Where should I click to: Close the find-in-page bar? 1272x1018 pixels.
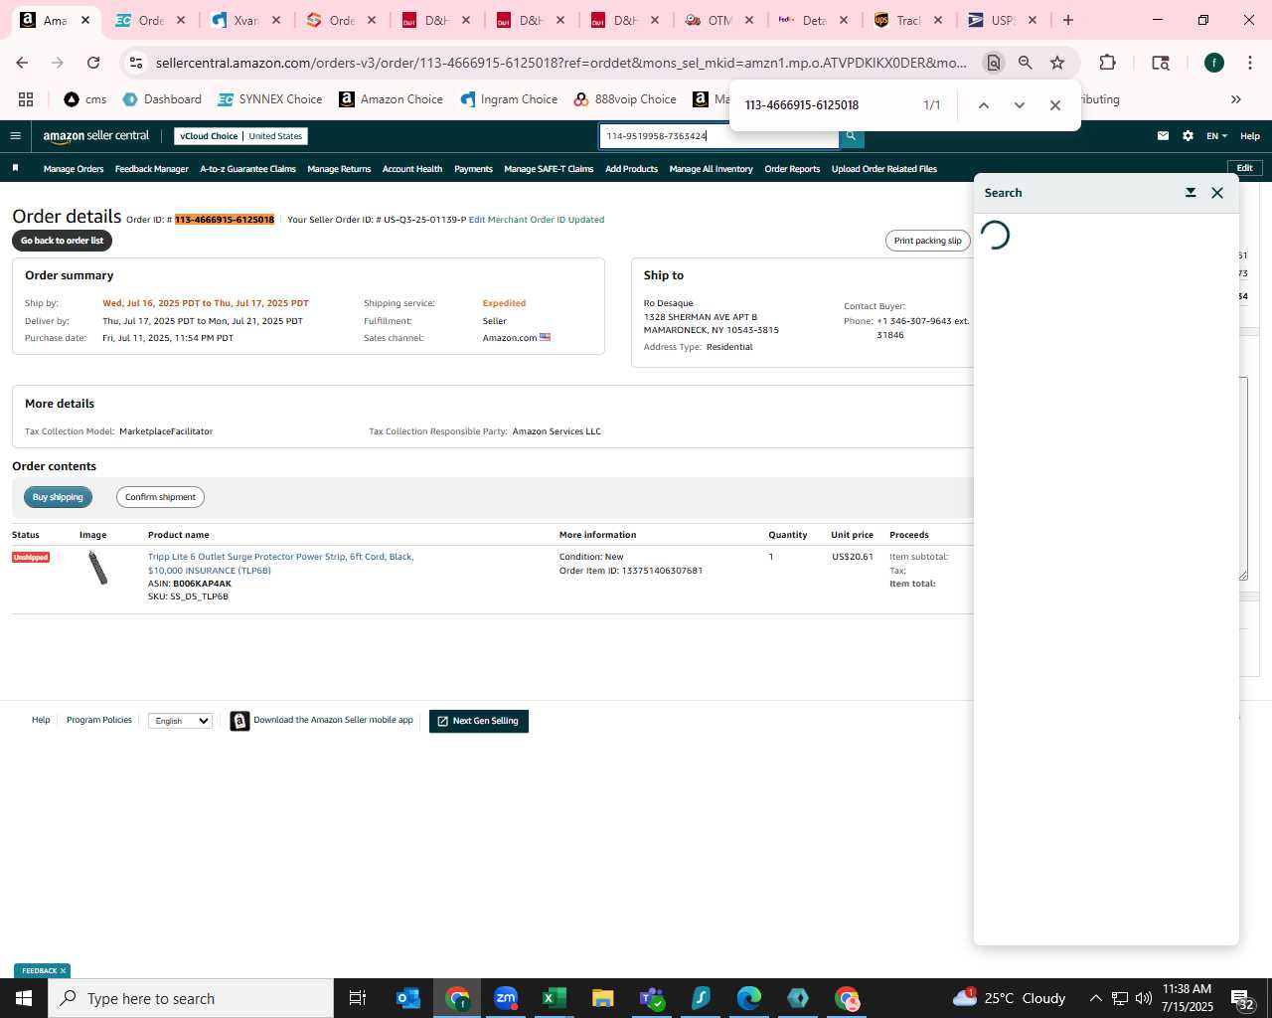coord(1055,105)
